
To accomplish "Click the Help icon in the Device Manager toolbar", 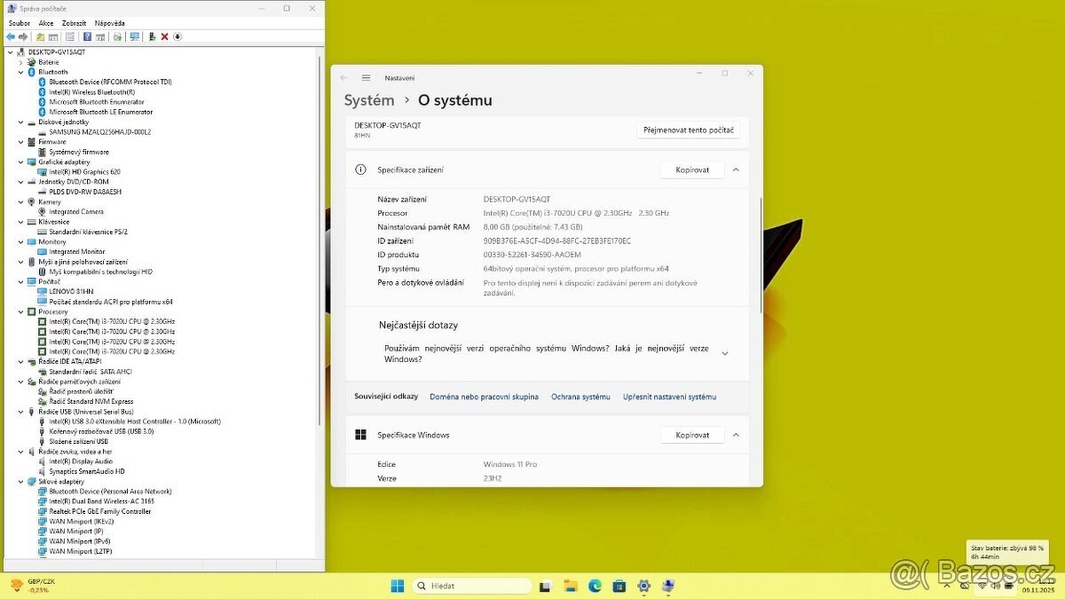I will (x=87, y=36).
